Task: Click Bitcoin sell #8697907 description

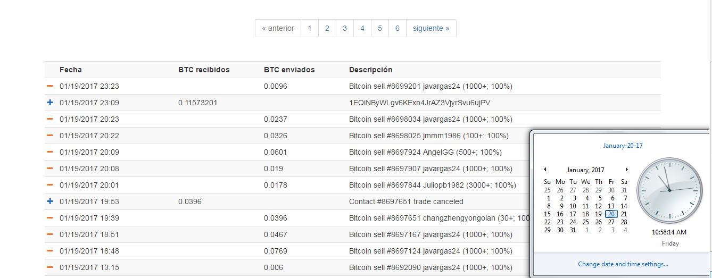Action: [430, 169]
